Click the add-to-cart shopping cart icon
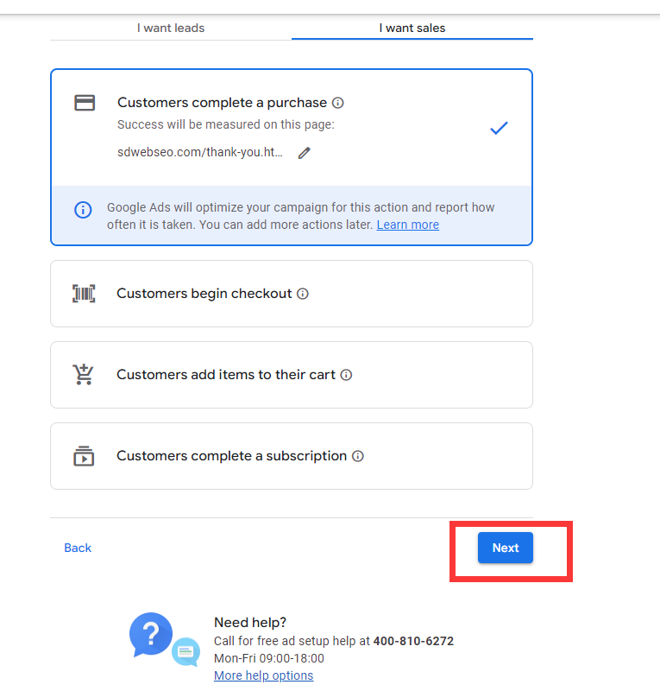 click(x=83, y=375)
